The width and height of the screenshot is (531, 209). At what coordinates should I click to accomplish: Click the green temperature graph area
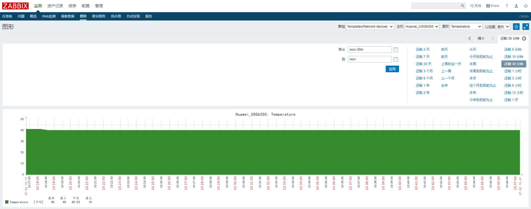(x=273, y=152)
